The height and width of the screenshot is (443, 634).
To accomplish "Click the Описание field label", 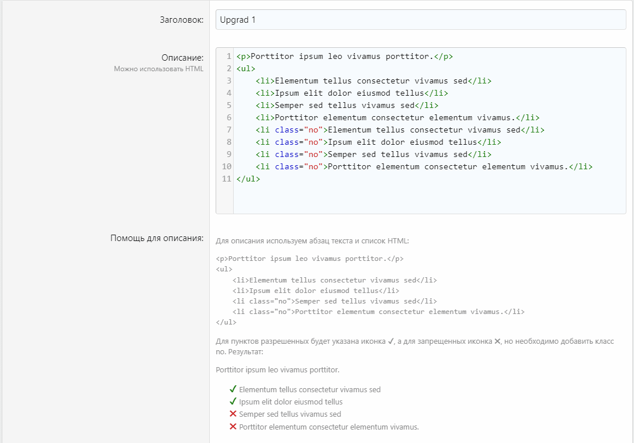I will click(x=182, y=58).
